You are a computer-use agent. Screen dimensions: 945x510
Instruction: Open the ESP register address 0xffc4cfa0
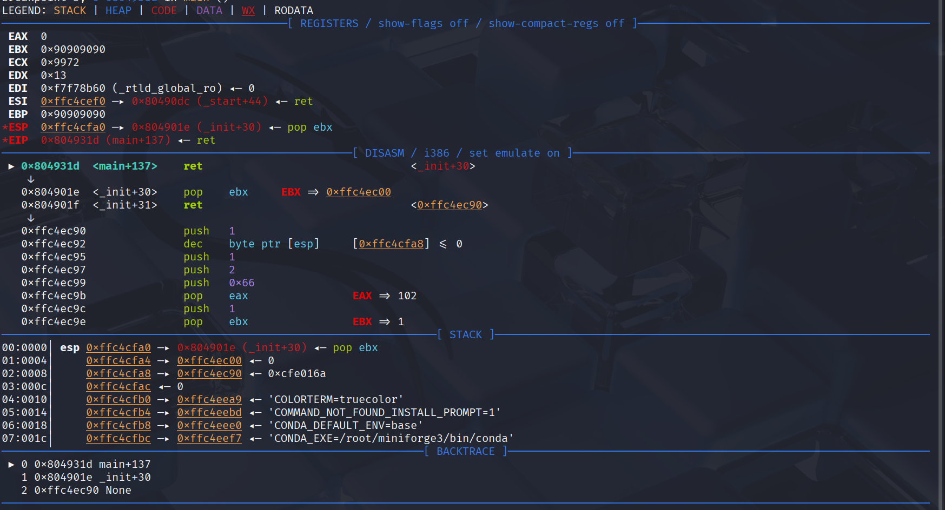coord(73,127)
